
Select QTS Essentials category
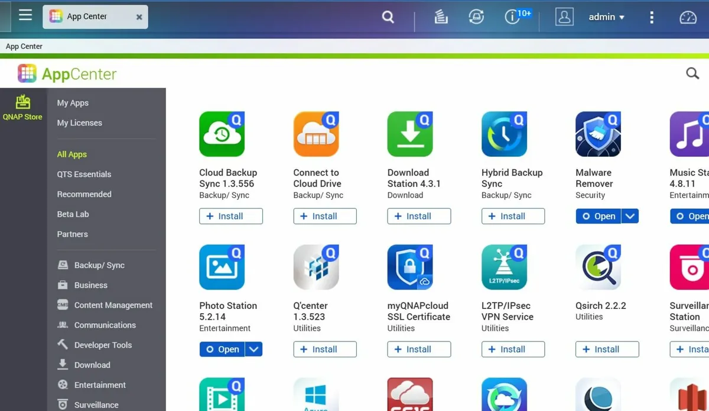[x=84, y=175]
